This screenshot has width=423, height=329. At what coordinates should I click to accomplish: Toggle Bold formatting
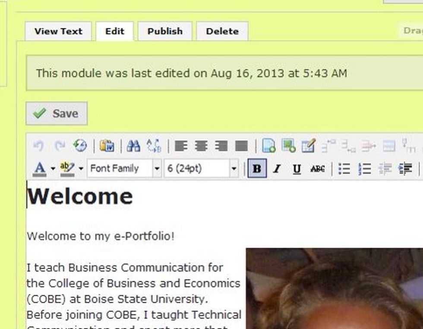[x=257, y=168]
